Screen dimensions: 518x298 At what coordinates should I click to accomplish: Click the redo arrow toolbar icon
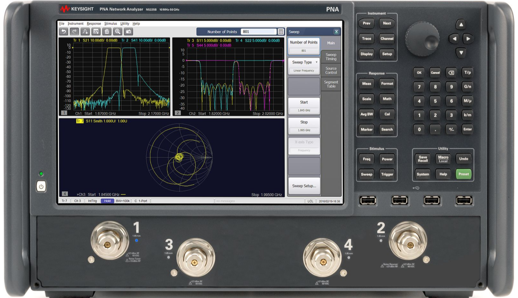click(74, 31)
